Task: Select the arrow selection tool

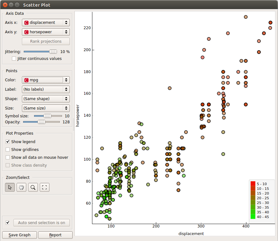Action: tap(10, 187)
